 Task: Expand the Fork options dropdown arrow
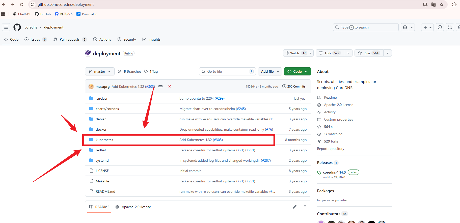pyautogui.click(x=348, y=53)
